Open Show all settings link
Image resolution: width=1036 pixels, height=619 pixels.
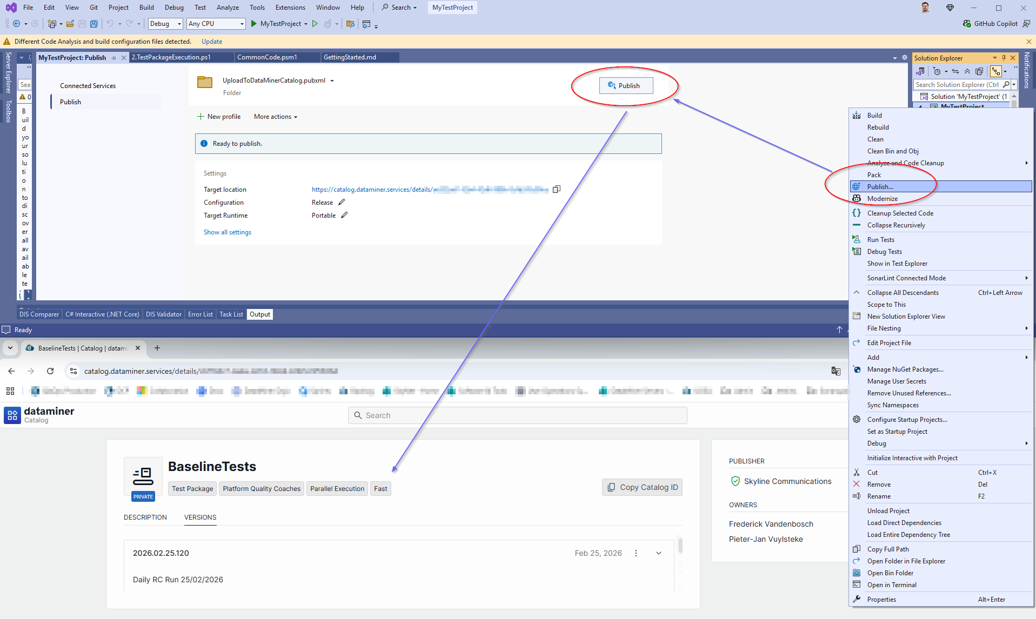tap(227, 232)
